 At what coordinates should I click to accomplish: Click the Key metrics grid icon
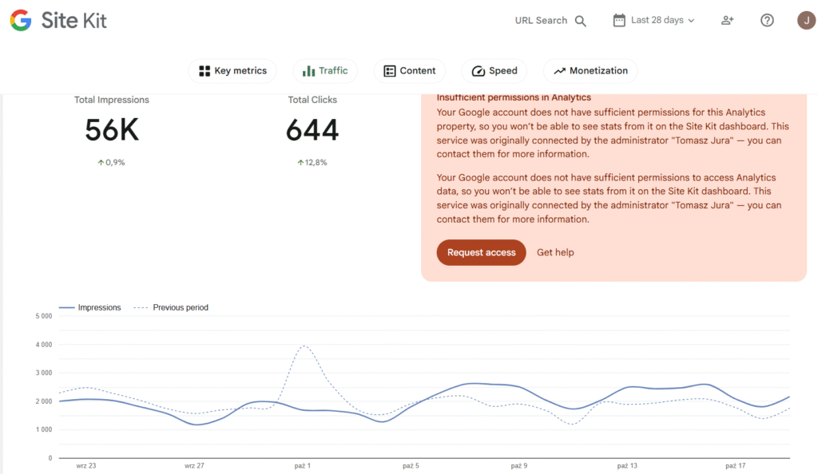point(204,71)
